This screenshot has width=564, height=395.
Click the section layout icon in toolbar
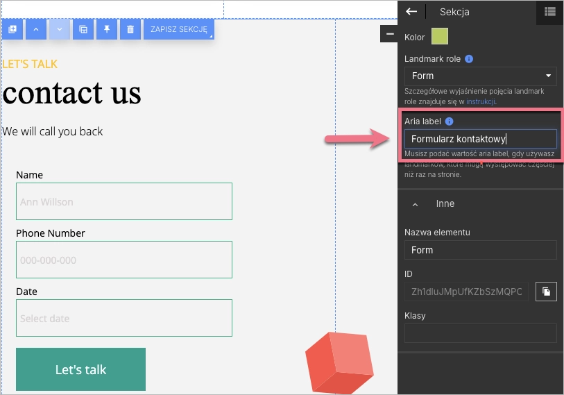83,29
